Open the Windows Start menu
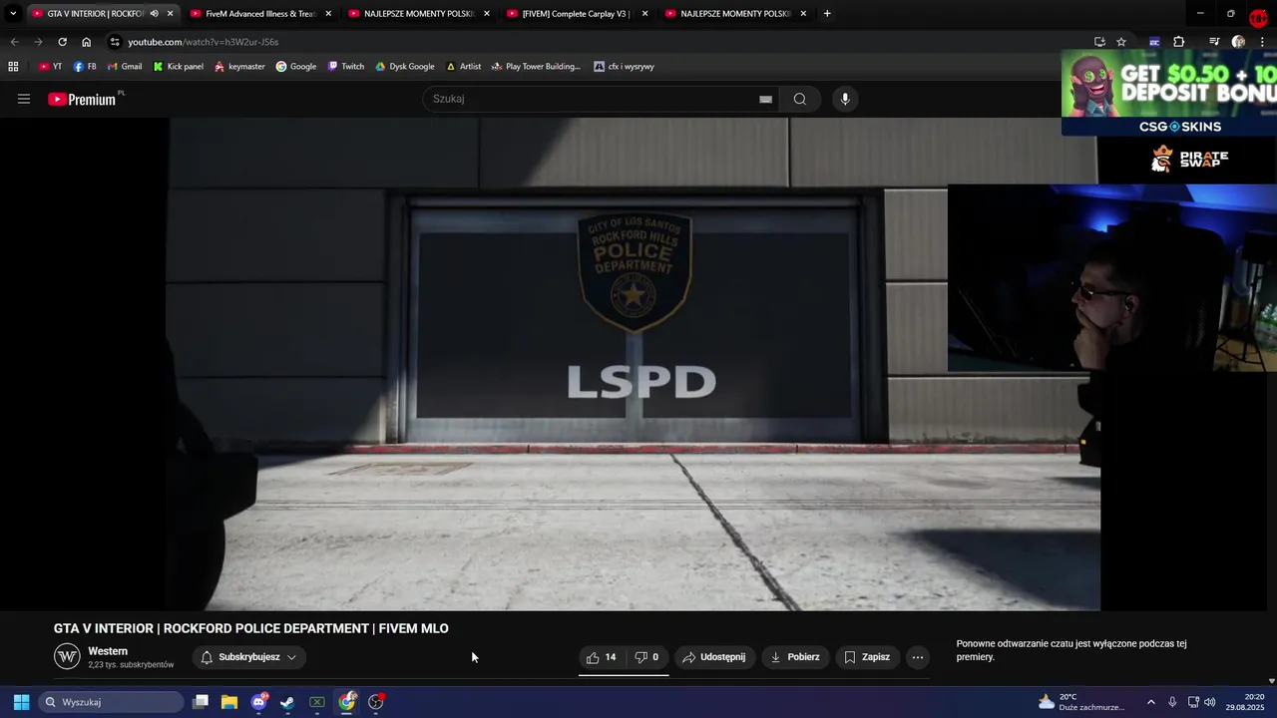The height and width of the screenshot is (718, 1277). coord(21,702)
